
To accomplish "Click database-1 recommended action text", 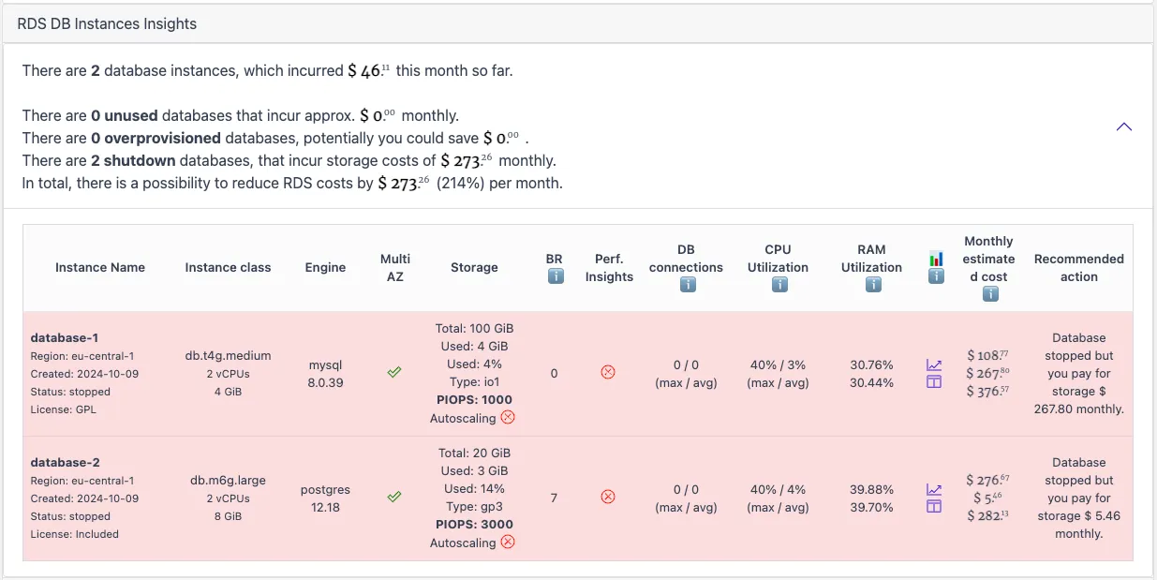I will coord(1079,373).
